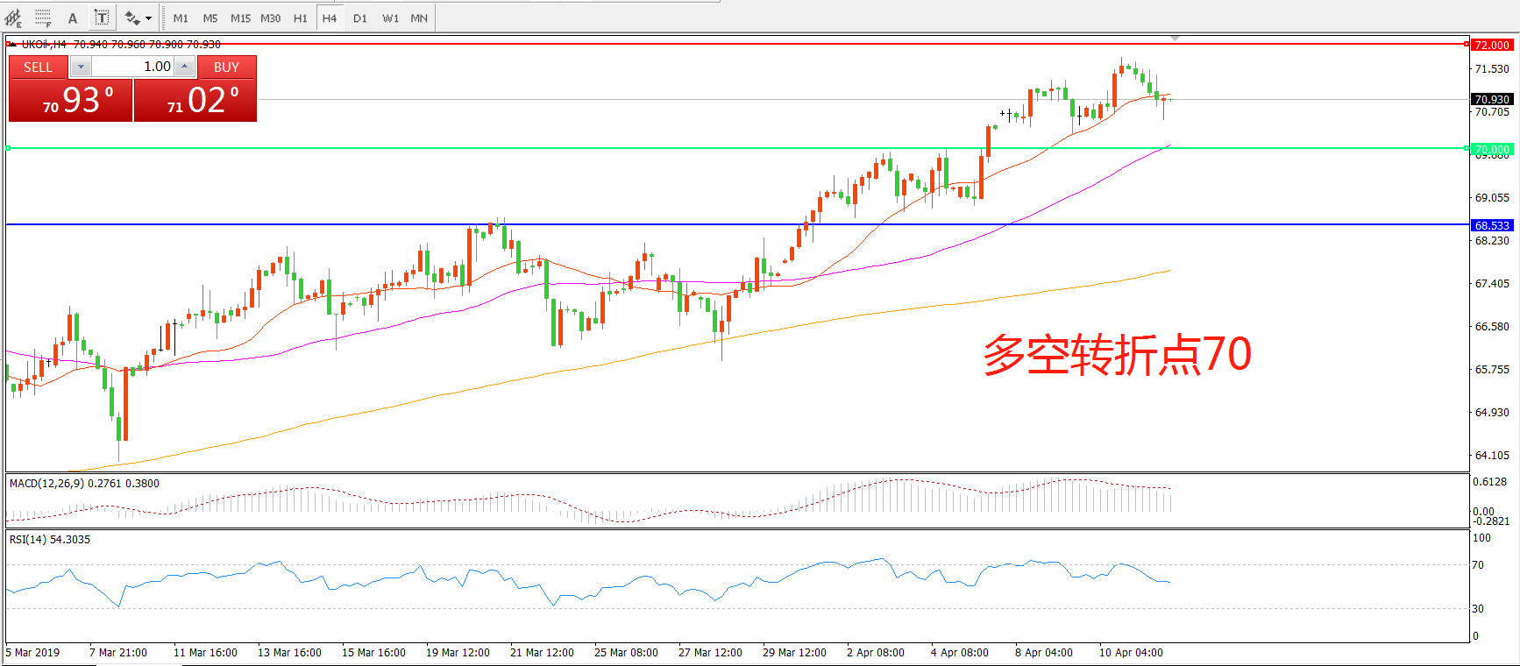Click the BUY button
The height and width of the screenshot is (666, 1520).
226,67
